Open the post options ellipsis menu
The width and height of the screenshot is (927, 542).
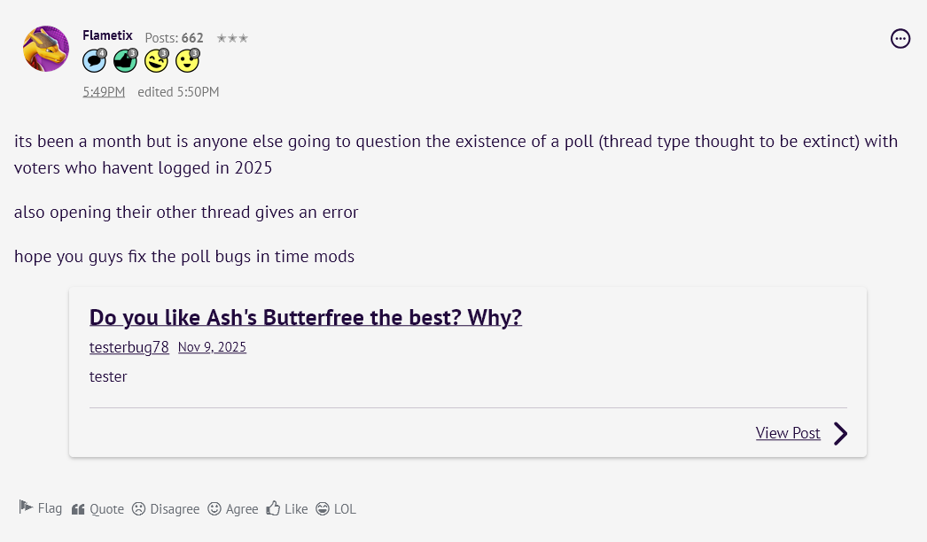click(900, 38)
